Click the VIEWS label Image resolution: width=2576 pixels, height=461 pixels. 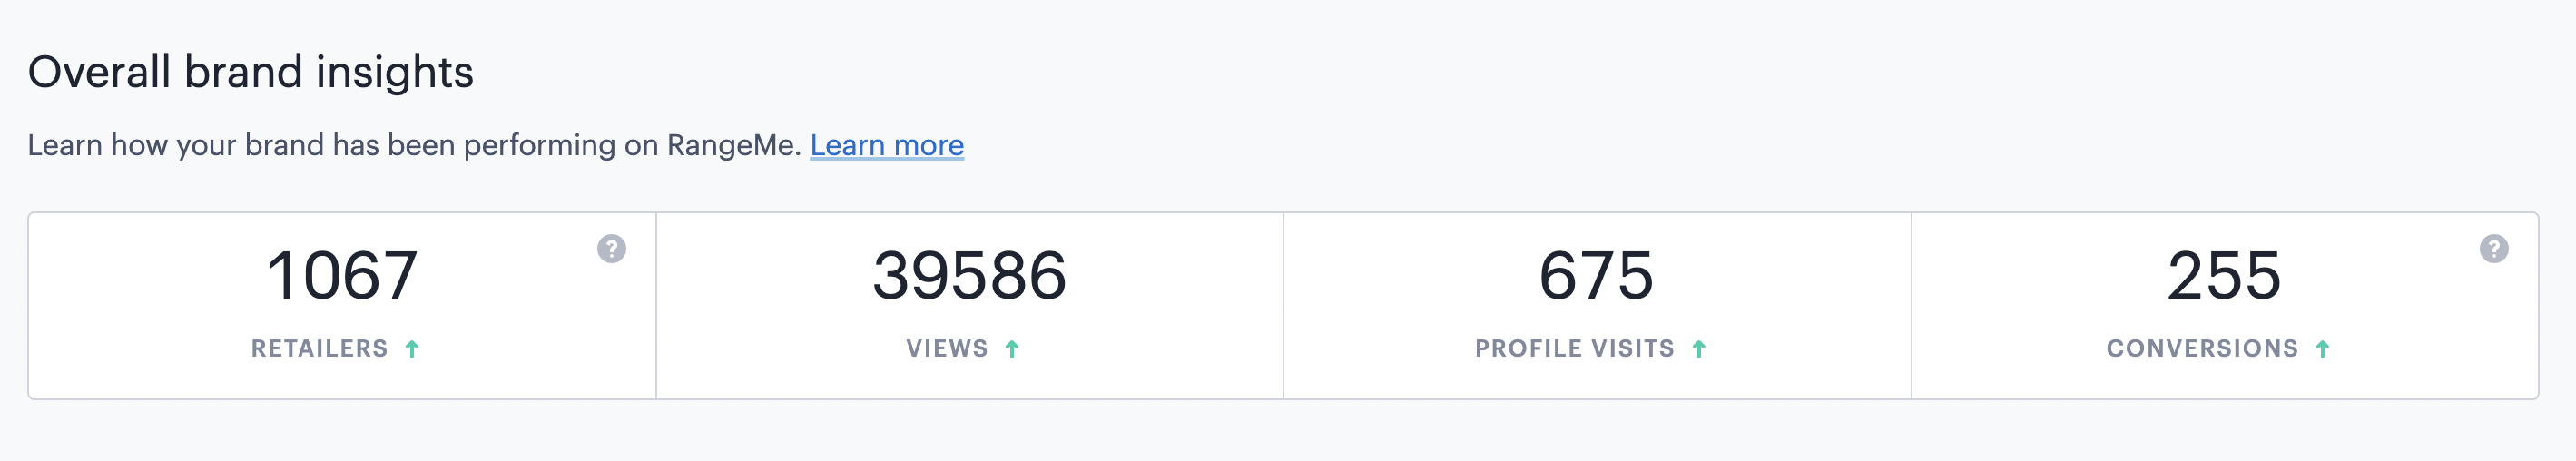click(x=947, y=348)
